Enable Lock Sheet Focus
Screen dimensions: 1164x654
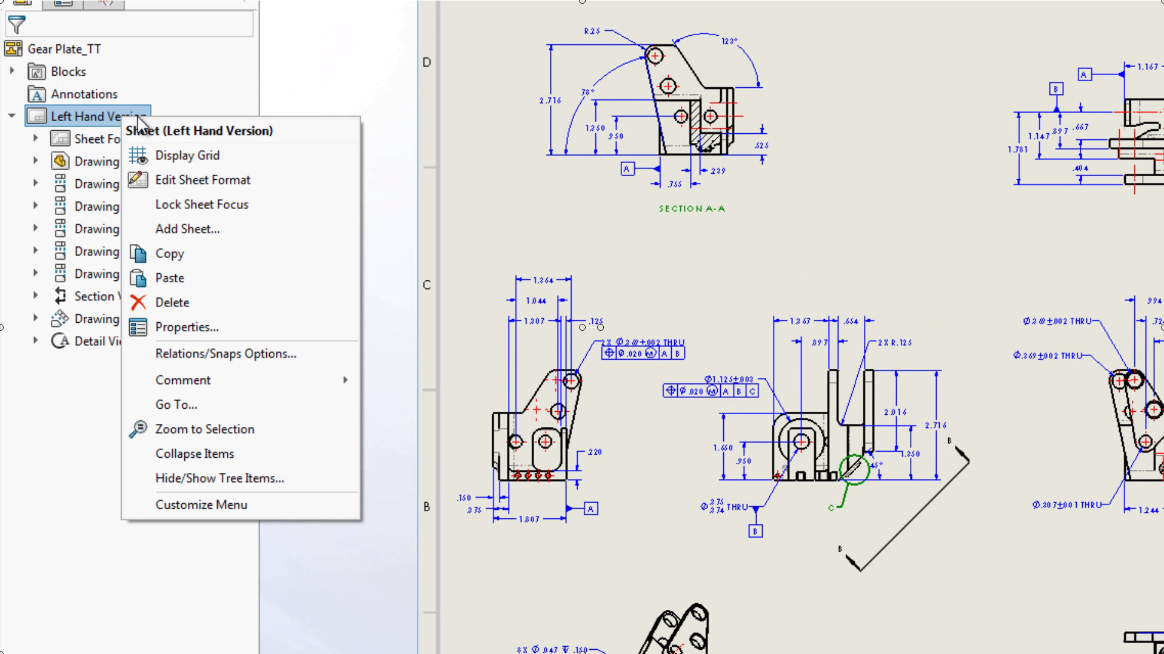(201, 204)
